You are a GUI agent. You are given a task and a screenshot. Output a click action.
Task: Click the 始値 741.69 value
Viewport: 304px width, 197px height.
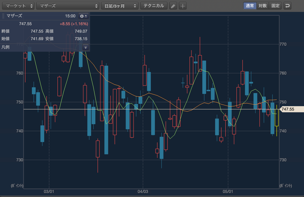pos(37,39)
